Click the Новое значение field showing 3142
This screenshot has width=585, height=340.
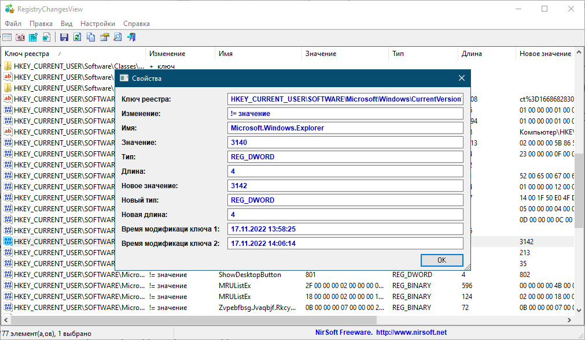point(345,186)
